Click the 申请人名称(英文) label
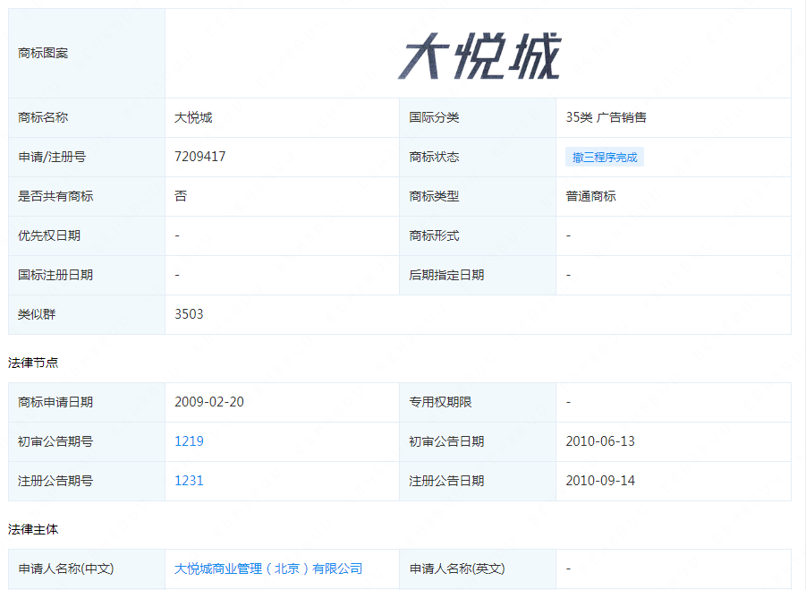Screen dimensions: 806x590 [x=457, y=569]
